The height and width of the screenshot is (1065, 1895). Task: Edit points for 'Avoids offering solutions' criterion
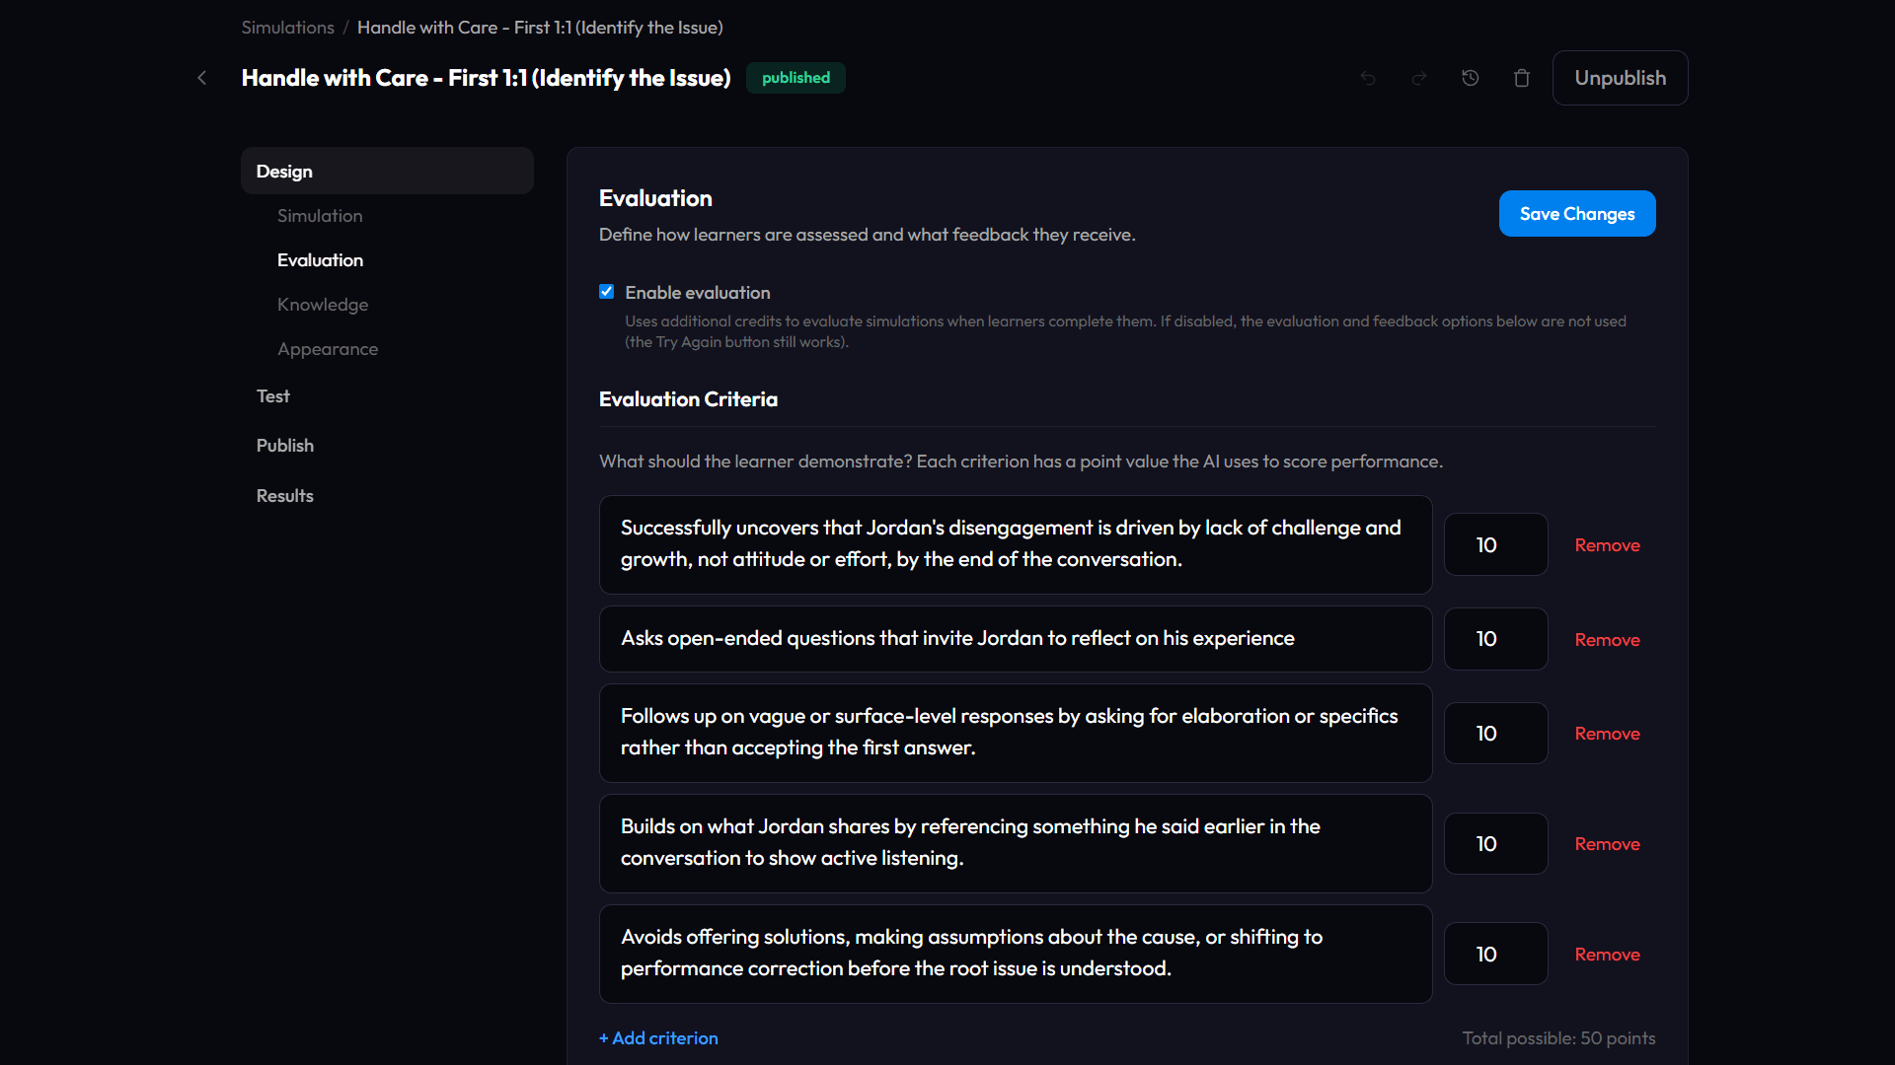coord(1495,954)
